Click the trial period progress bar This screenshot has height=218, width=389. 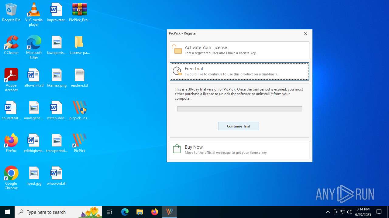pos(239,109)
